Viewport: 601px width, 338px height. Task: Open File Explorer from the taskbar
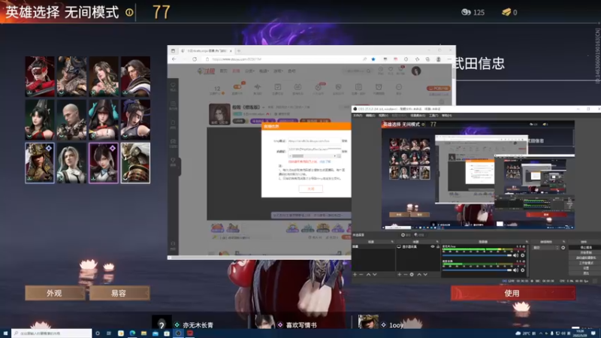point(143,333)
